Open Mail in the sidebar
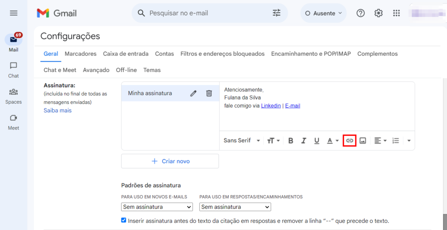 [x=14, y=43]
